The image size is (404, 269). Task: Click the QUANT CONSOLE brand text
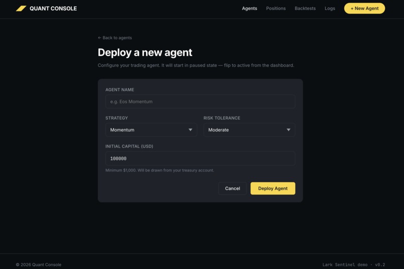(x=53, y=8)
